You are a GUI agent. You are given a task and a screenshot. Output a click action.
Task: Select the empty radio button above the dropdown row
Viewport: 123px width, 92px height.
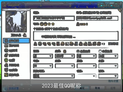pos(100,51)
